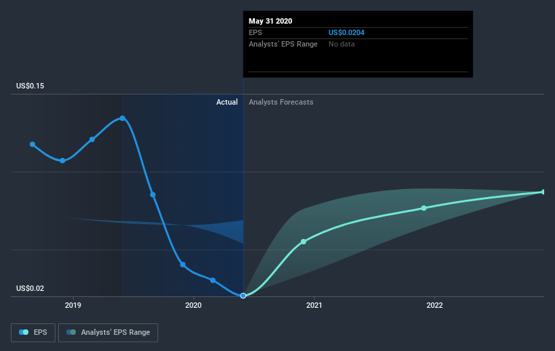Select the EPS data point in early 2020

(213, 280)
